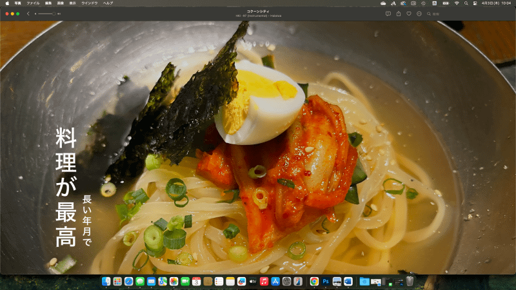This screenshot has width=516, height=290.
Task: Open the Apple menu
Action: pos(7,3)
